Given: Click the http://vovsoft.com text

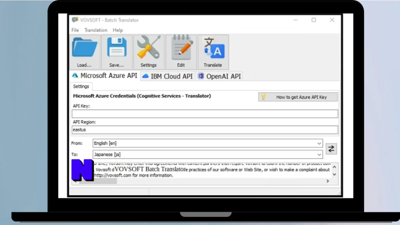Looking at the screenshot, I should coord(112,175).
